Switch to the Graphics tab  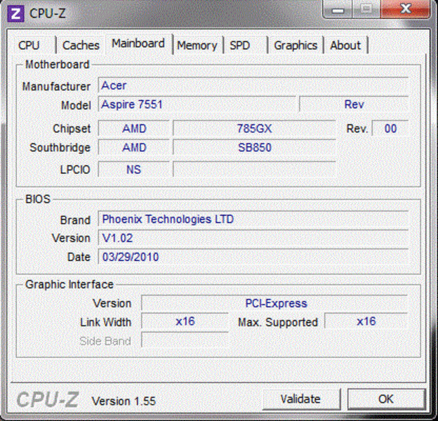[296, 45]
